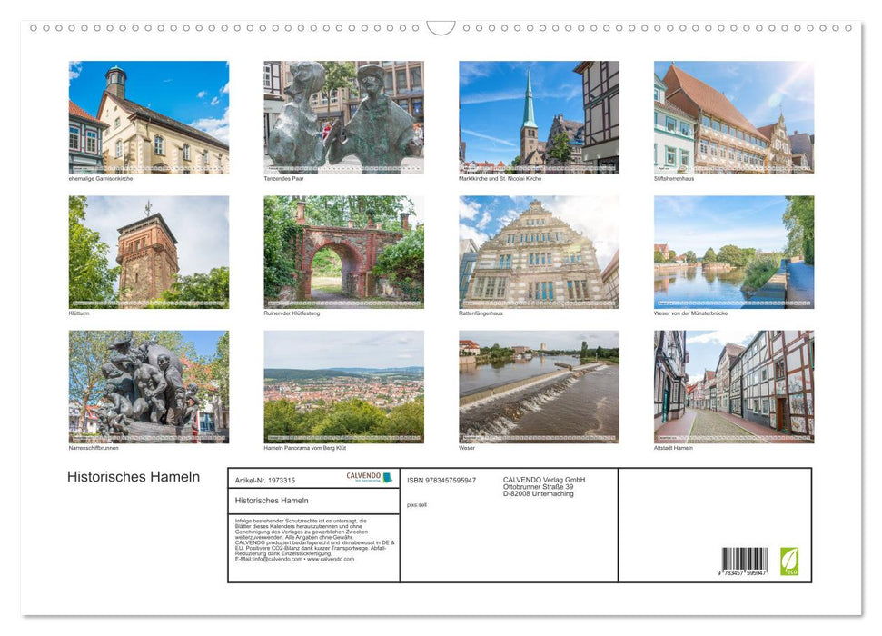Click the green eco certification leaf icon
The width and height of the screenshot is (882, 636).
click(x=788, y=562)
